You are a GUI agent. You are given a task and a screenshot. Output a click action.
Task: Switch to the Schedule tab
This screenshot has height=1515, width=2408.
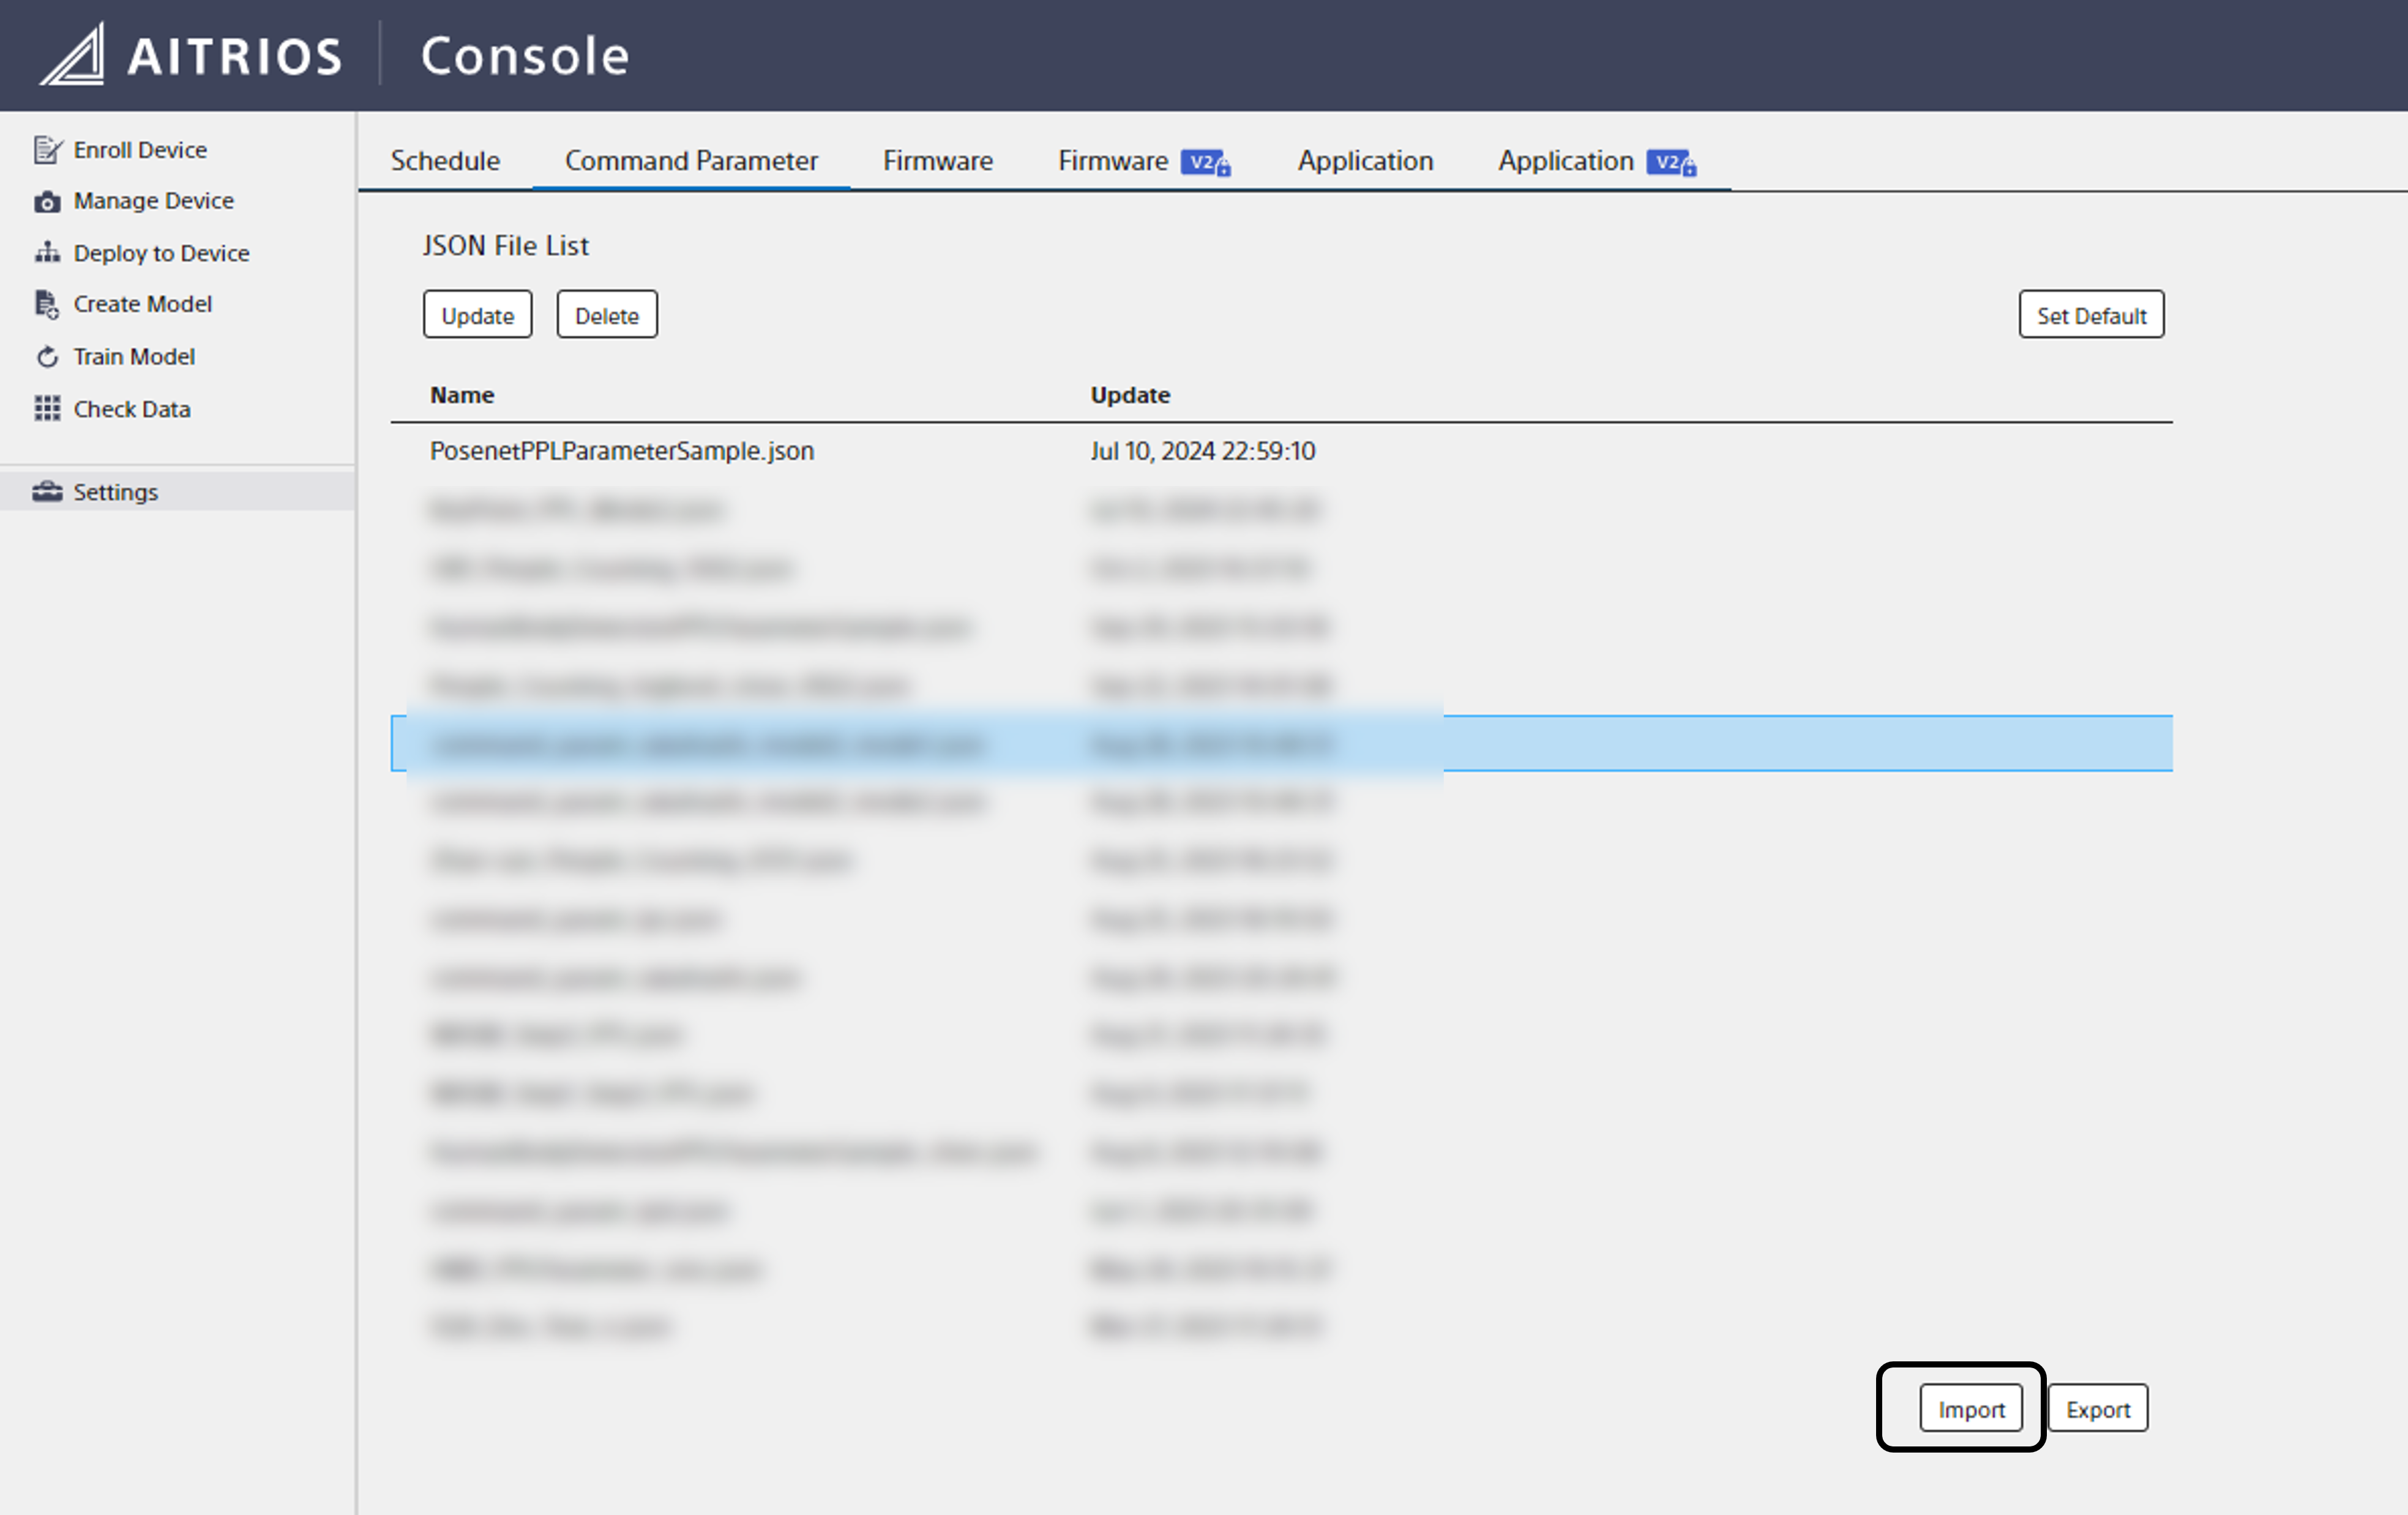pyautogui.click(x=445, y=161)
